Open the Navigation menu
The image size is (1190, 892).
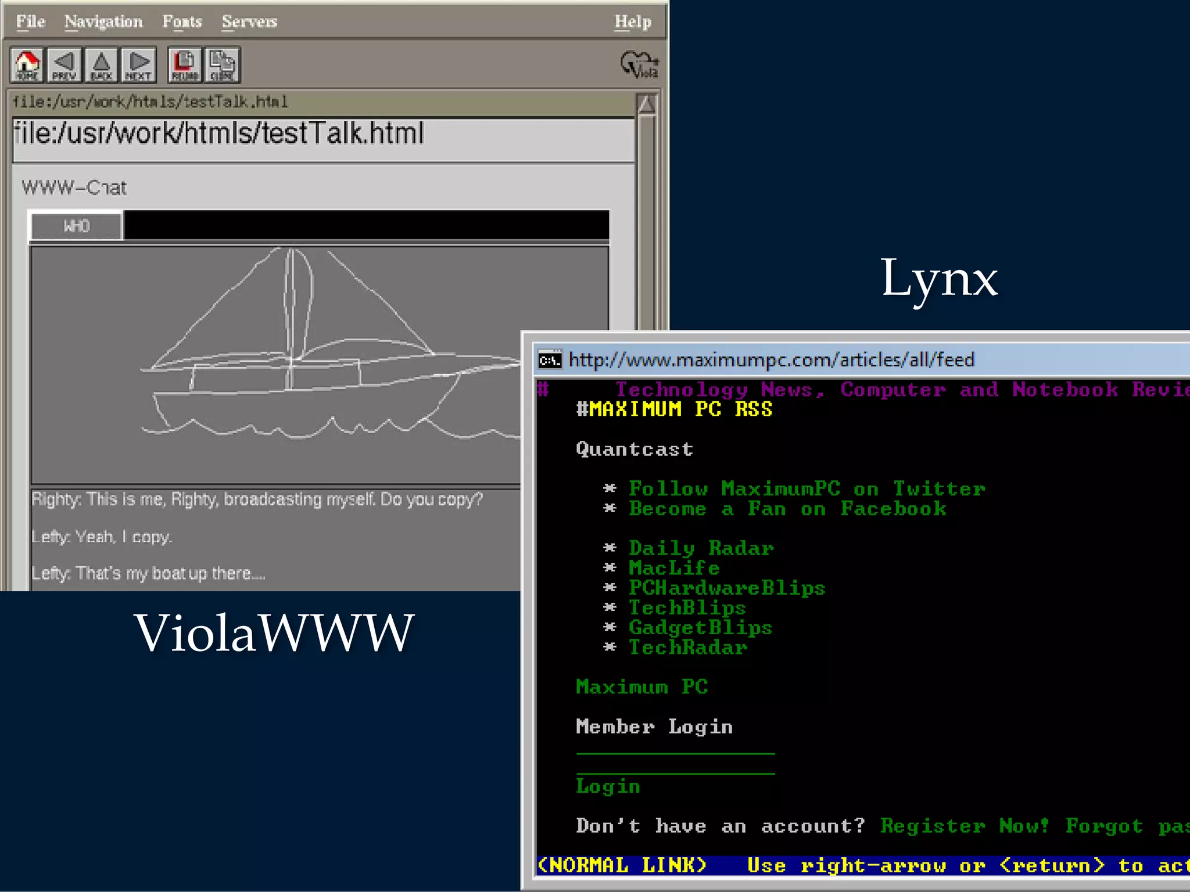(x=103, y=22)
